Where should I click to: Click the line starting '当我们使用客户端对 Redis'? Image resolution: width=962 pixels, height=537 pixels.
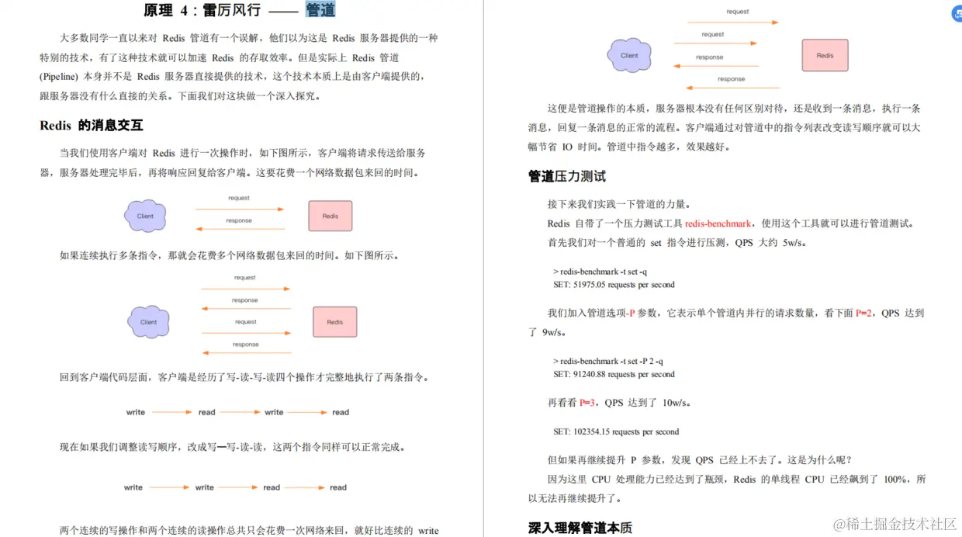point(242,153)
